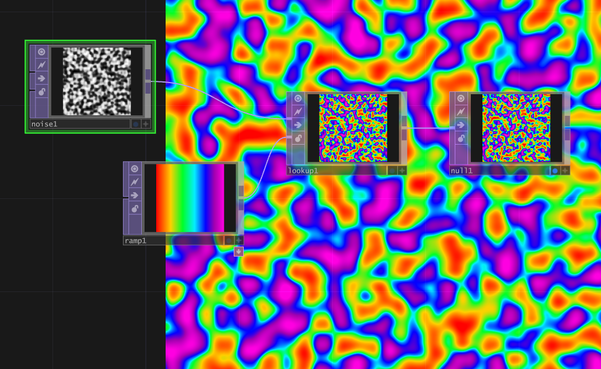Toggle clone immune flag on ramp1
The height and width of the screenshot is (369, 601).
coord(135,182)
